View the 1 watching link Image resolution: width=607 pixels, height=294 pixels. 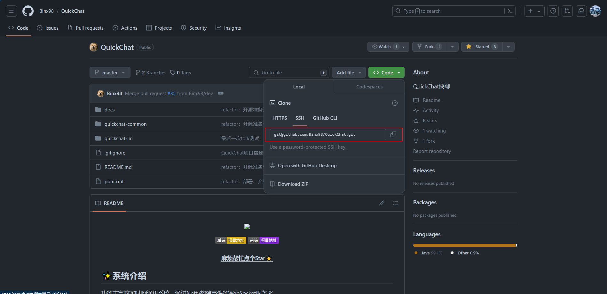[430, 131]
